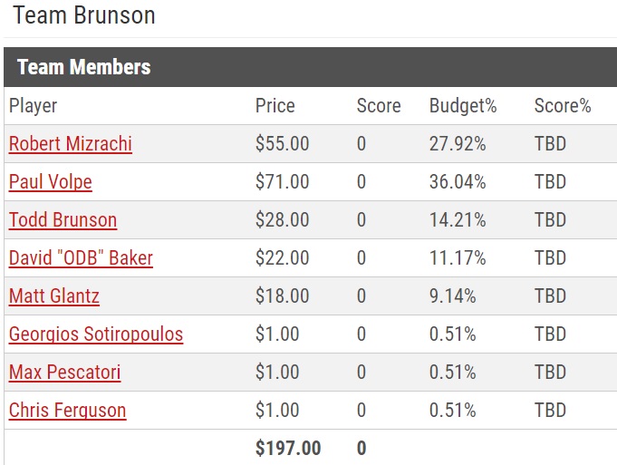
Task: Open Paul Volpe's player link
Action: pyautogui.click(x=51, y=182)
